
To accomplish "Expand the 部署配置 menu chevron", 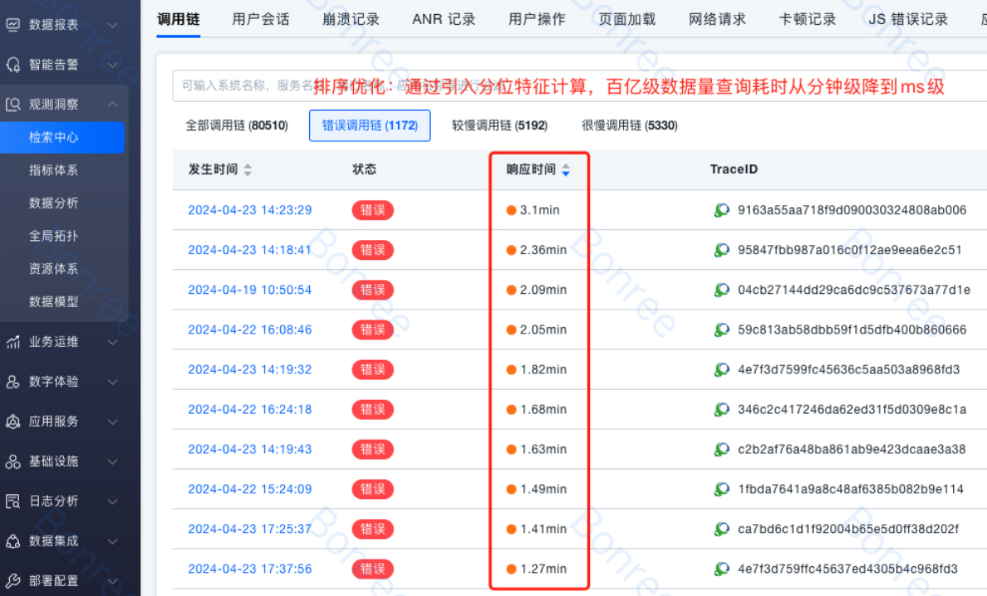I will (x=113, y=580).
